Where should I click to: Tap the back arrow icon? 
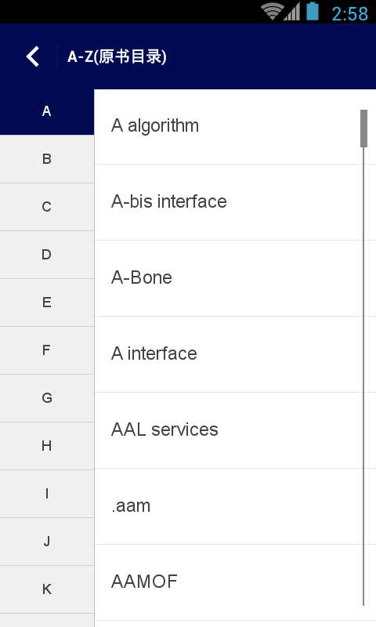click(33, 56)
